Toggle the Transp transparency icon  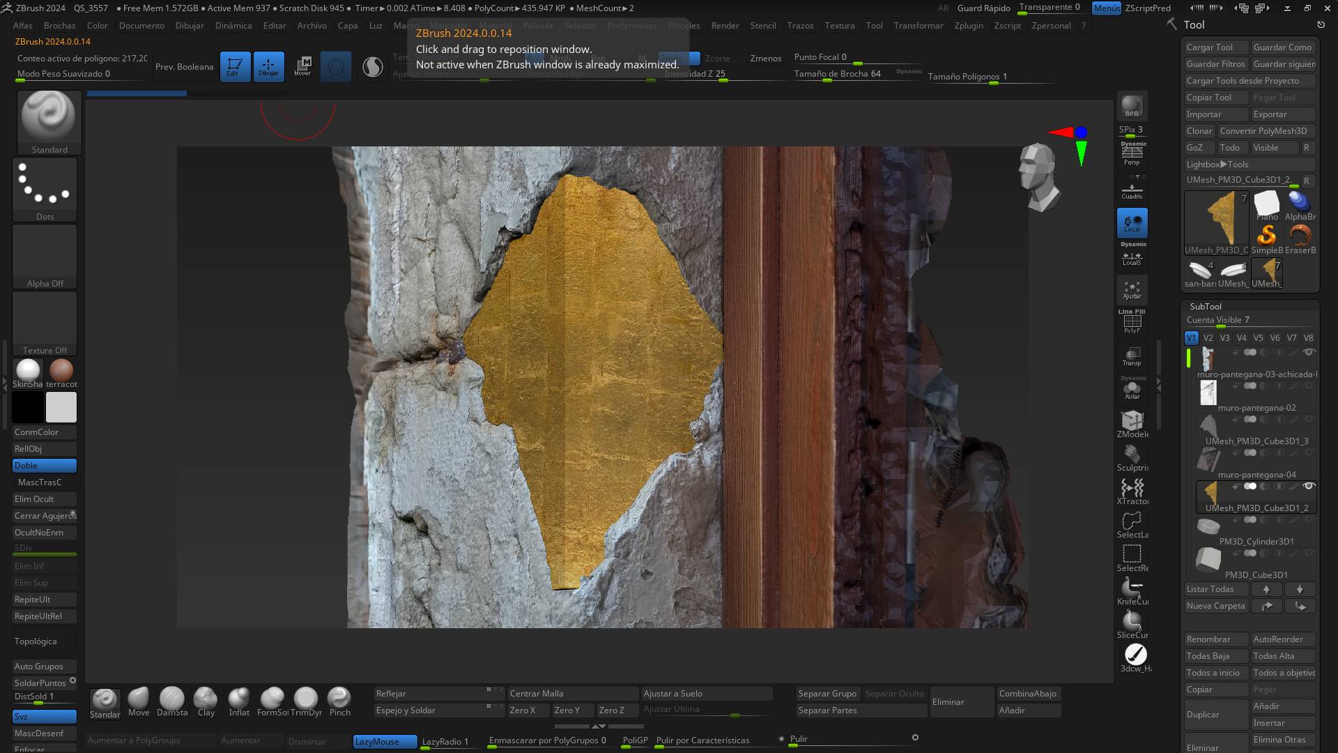pos(1132,356)
